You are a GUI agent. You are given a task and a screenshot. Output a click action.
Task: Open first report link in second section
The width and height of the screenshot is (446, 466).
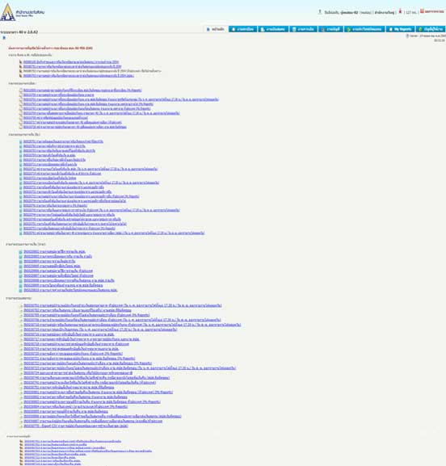[82, 90]
